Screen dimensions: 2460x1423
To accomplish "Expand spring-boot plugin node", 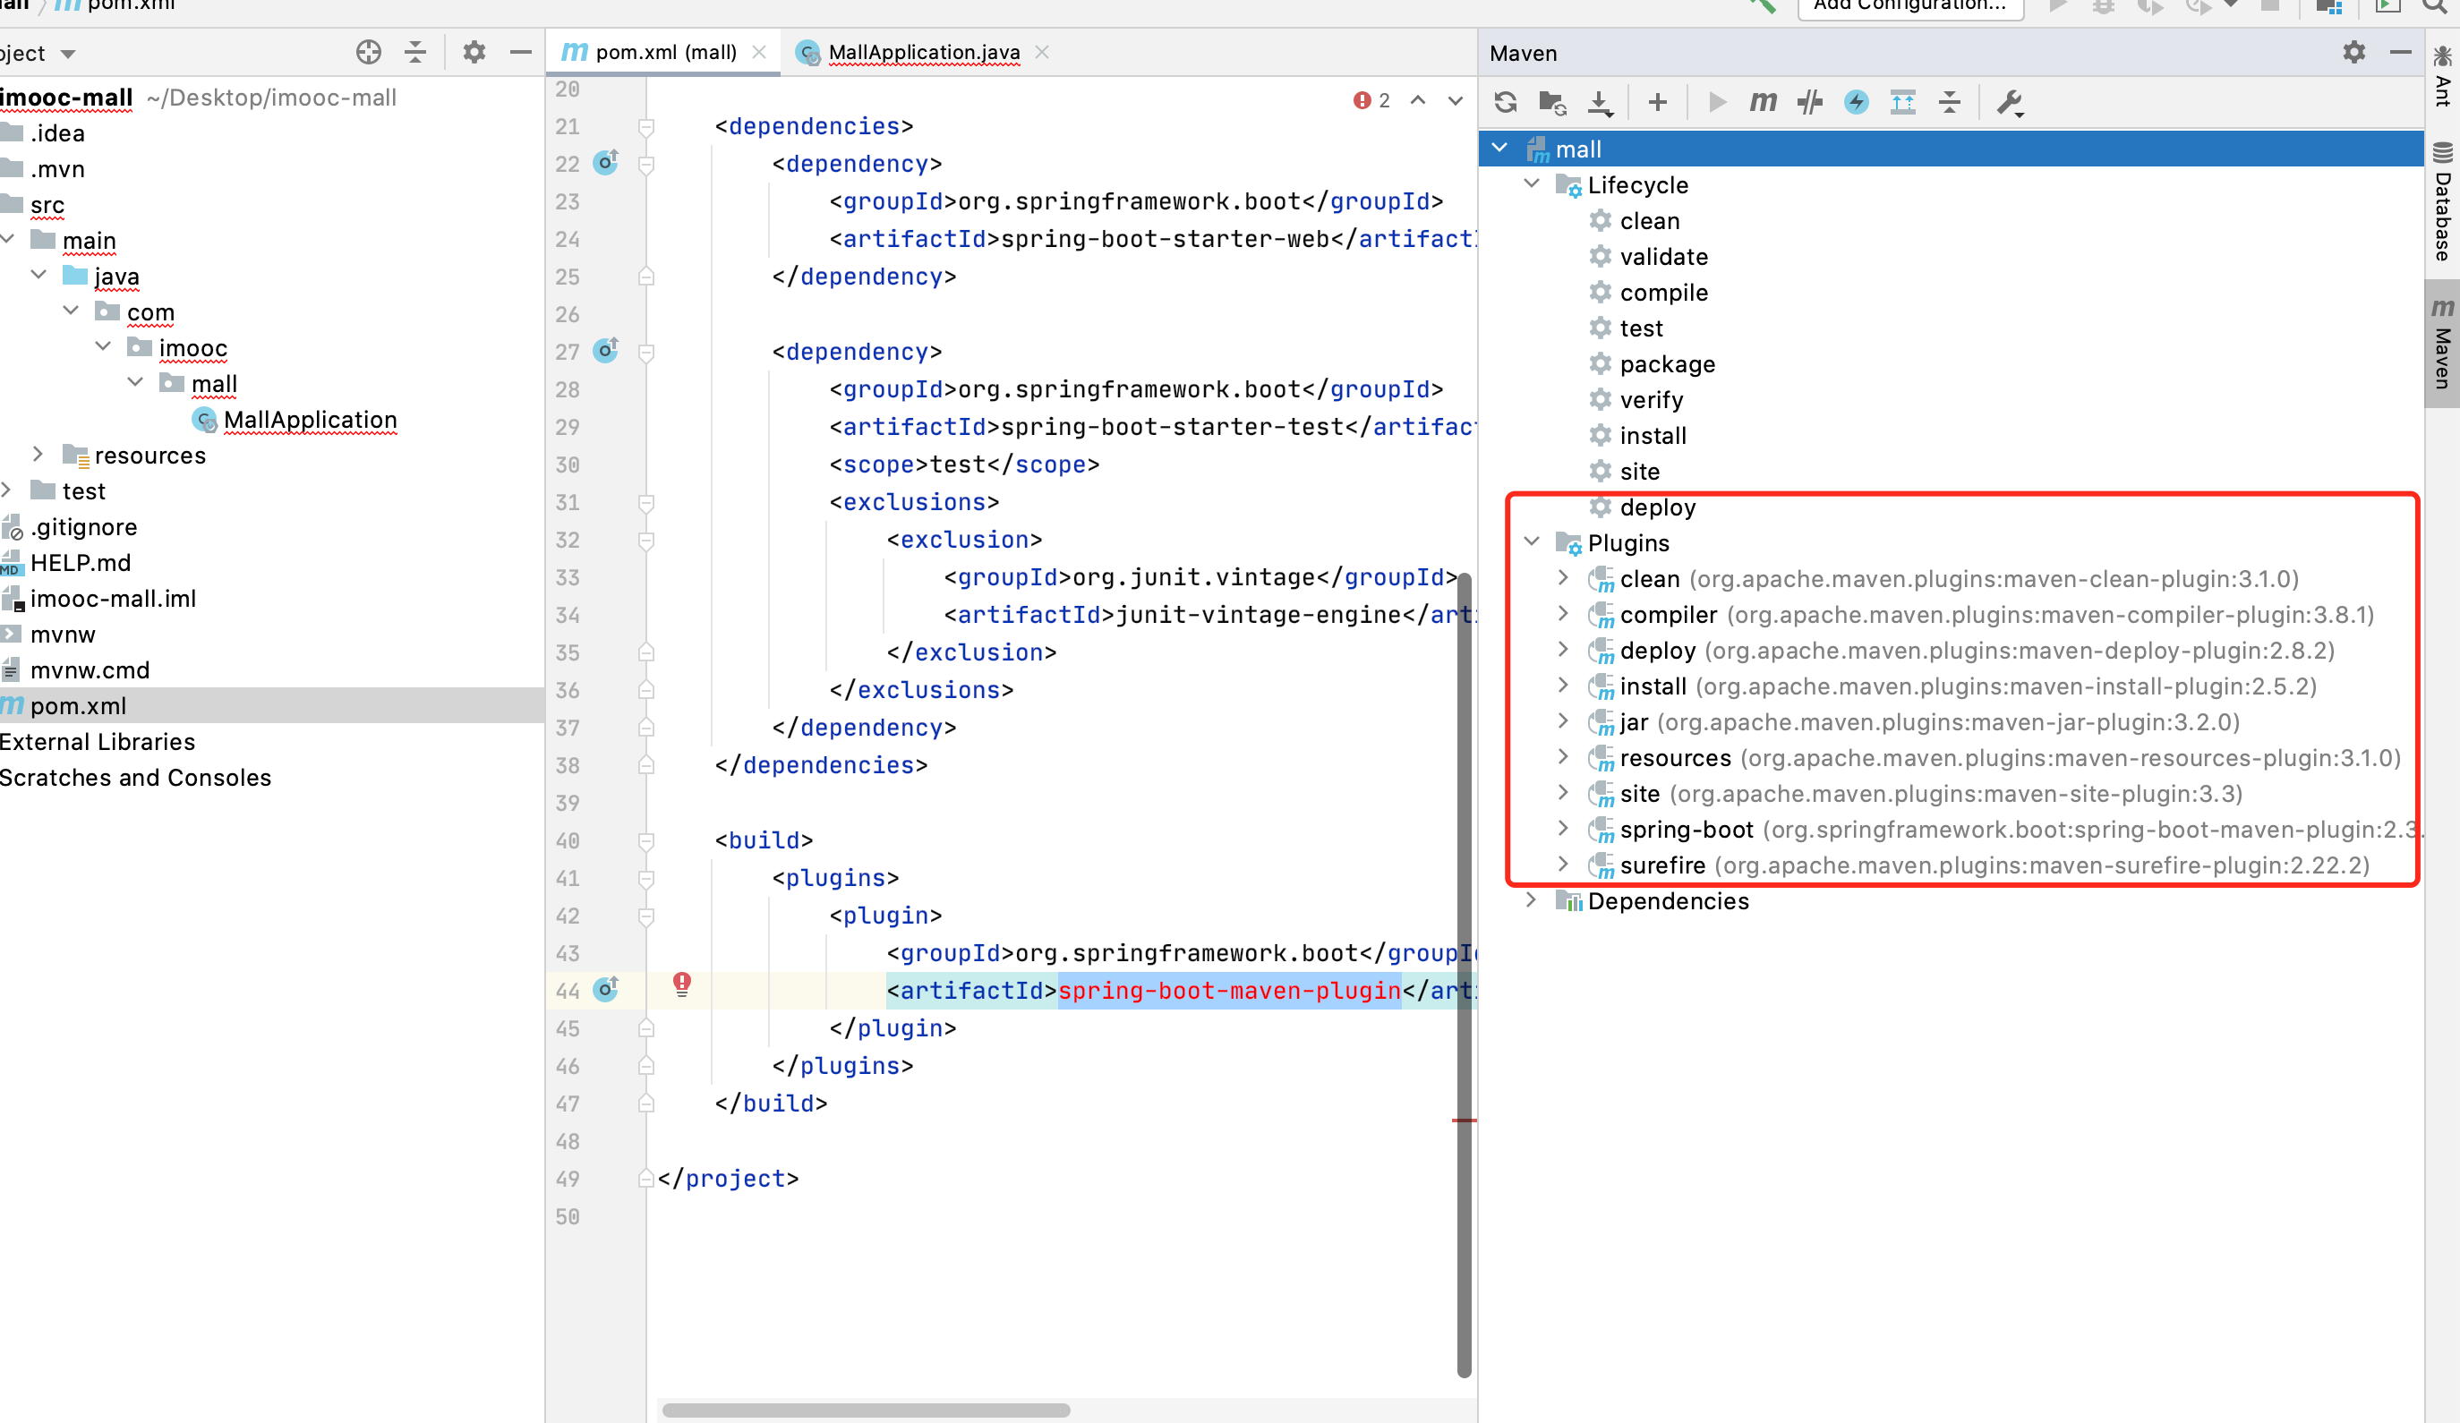I will [x=1563, y=829].
